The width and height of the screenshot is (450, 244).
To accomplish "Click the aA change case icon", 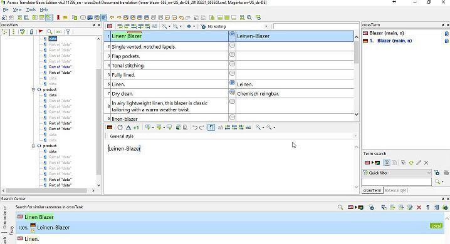I will click(x=221, y=127).
